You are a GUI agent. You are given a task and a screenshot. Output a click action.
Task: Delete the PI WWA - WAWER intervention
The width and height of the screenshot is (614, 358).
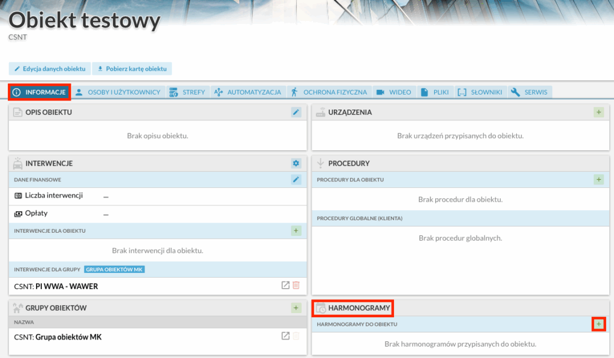(x=296, y=286)
